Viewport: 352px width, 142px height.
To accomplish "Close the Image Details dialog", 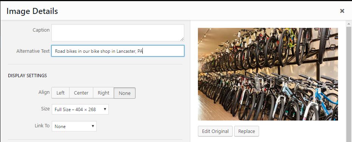I will coord(342,11).
